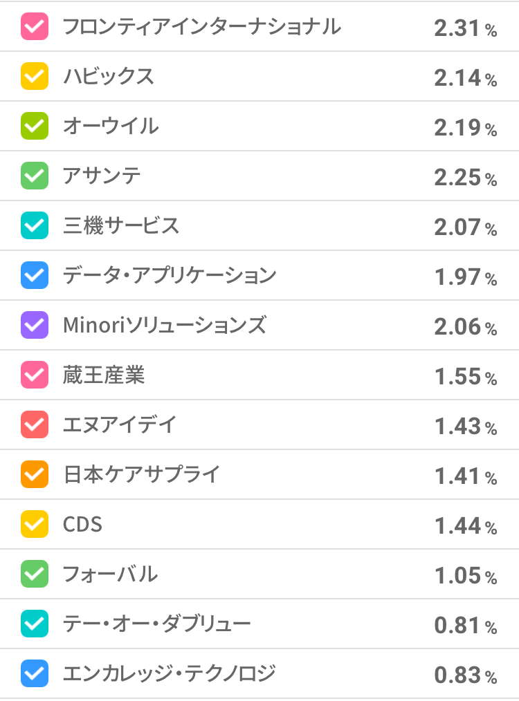Image resolution: width=519 pixels, height=701 pixels.
Task: Uncheck the エンカレッジ・テクノロジ checkbox
Action: pyautogui.click(x=35, y=674)
